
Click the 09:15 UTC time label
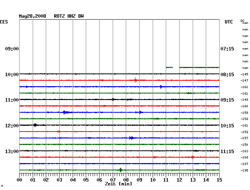227,100
